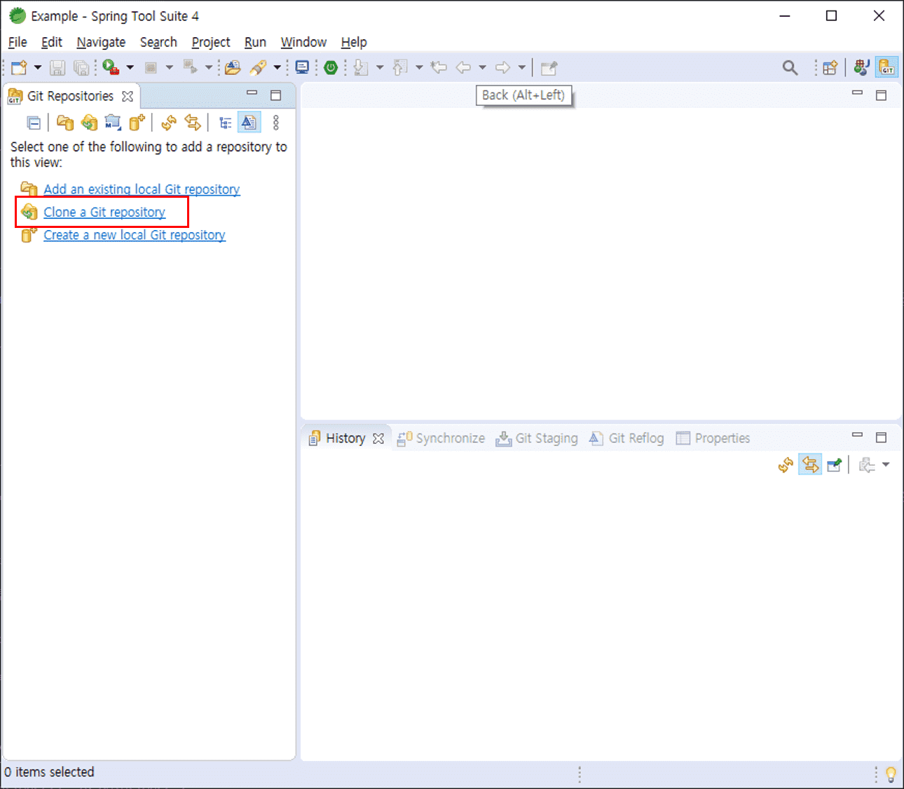Click the Save icon in the toolbar
Screen dimensions: 904x789
pos(57,67)
